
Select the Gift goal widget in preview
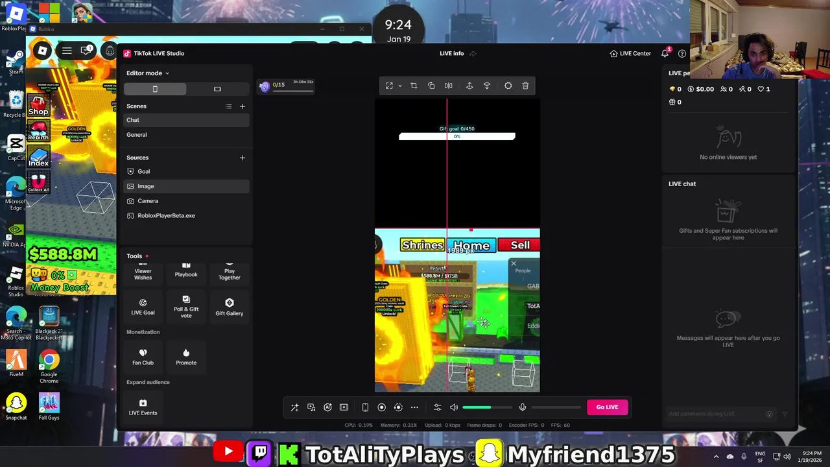coord(457,133)
